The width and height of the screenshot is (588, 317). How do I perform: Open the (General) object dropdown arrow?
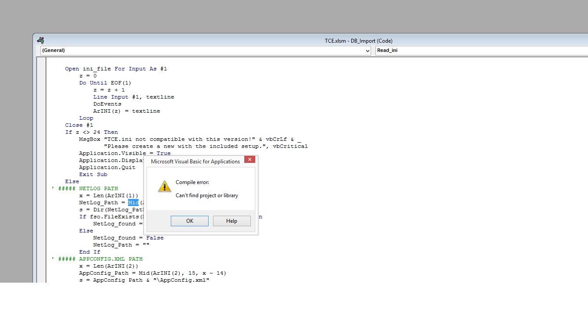point(367,51)
